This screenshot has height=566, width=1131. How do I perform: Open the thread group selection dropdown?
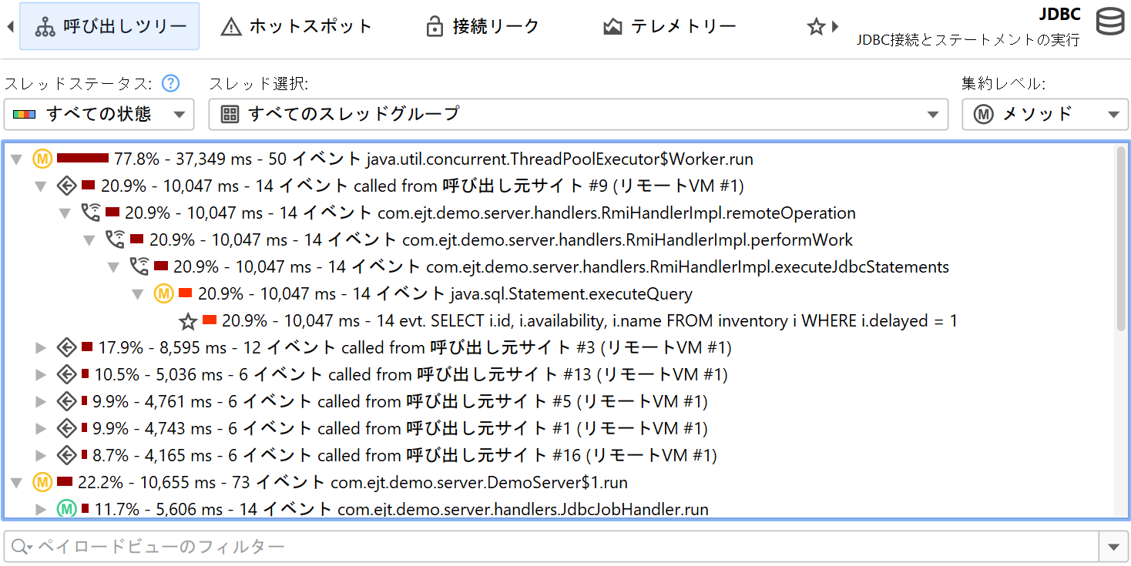(x=578, y=115)
